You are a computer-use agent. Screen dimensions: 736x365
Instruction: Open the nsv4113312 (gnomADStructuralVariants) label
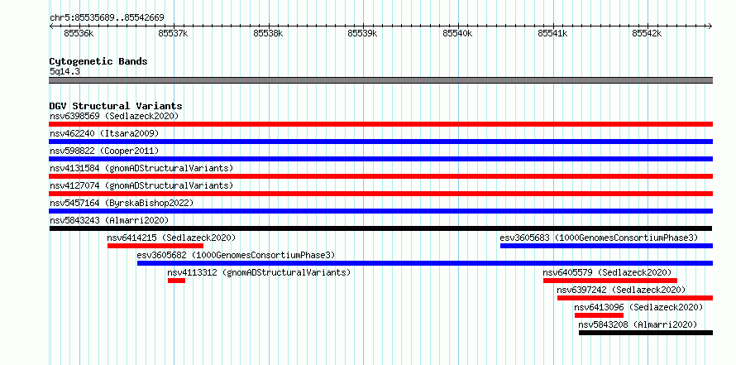[259, 272]
